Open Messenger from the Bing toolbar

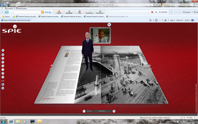69,12
